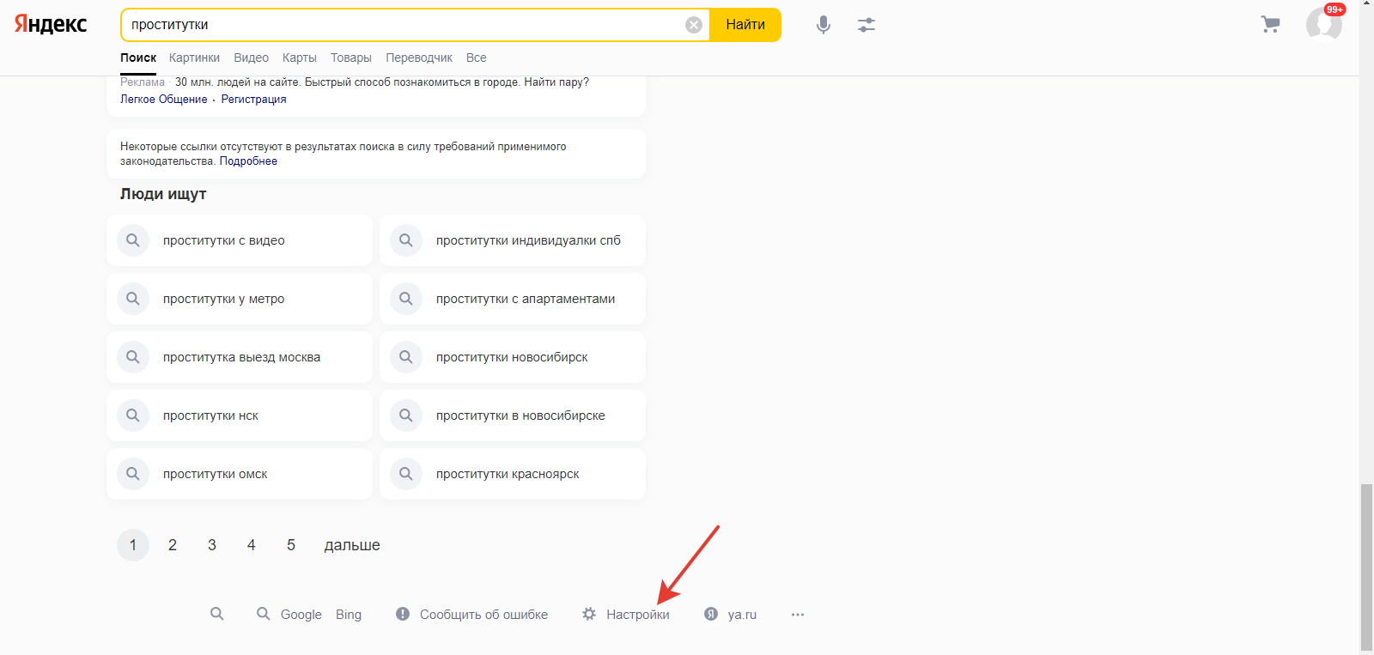This screenshot has width=1374, height=655.
Task: Open the user profile avatar
Action: click(1323, 24)
